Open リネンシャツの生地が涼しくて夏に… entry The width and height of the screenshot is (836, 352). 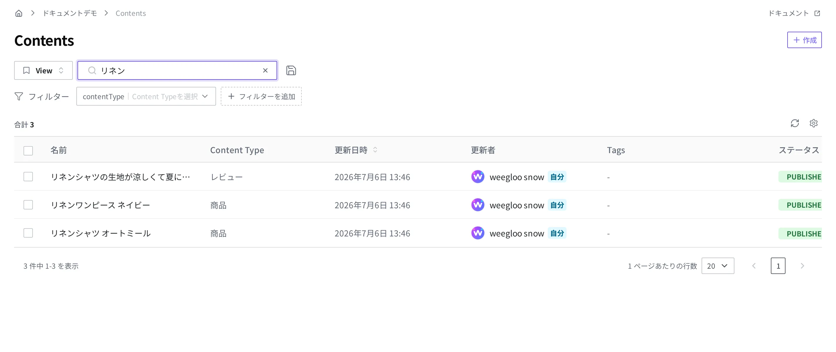coord(120,177)
